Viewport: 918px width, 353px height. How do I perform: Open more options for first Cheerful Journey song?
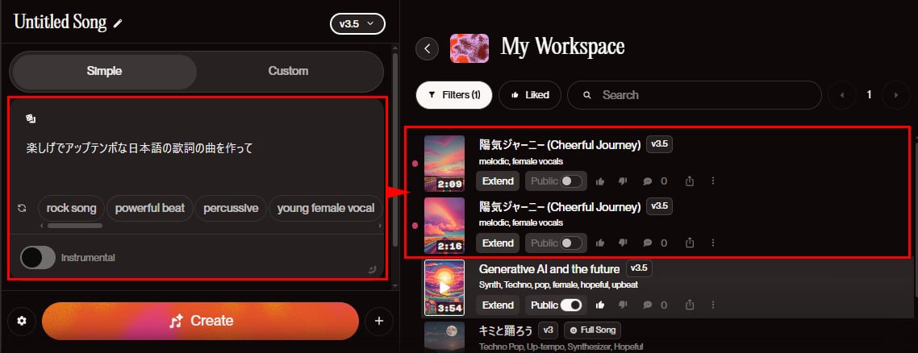[713, 181]
